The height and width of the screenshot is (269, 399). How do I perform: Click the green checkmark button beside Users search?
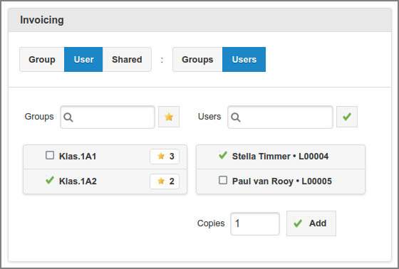(x=347, y=117)
